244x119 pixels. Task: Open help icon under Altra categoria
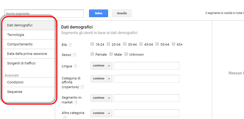pyautogui.click(x=65, y=117)
